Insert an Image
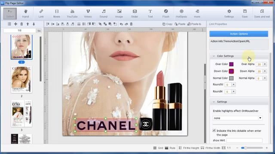 click(x=119, y=14)
